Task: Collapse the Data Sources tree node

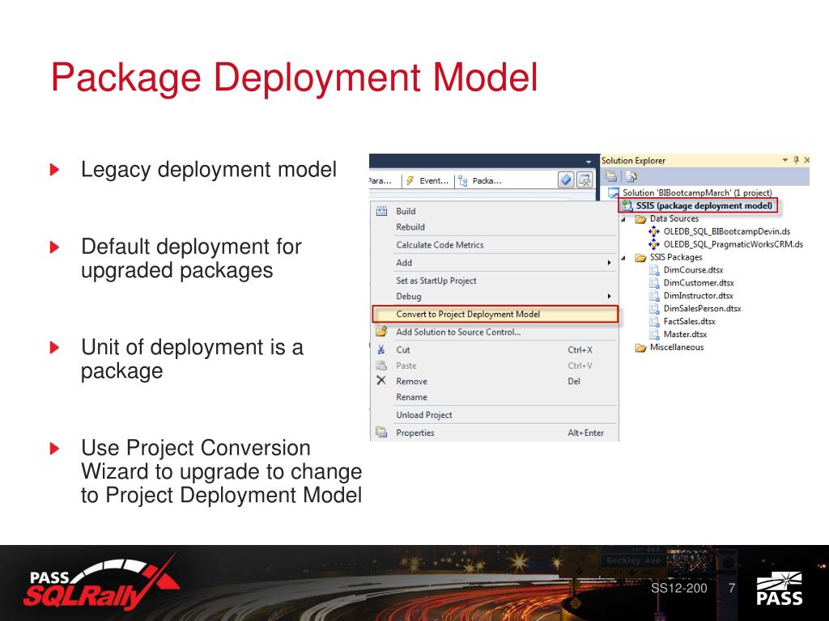Action: [624, 219]
